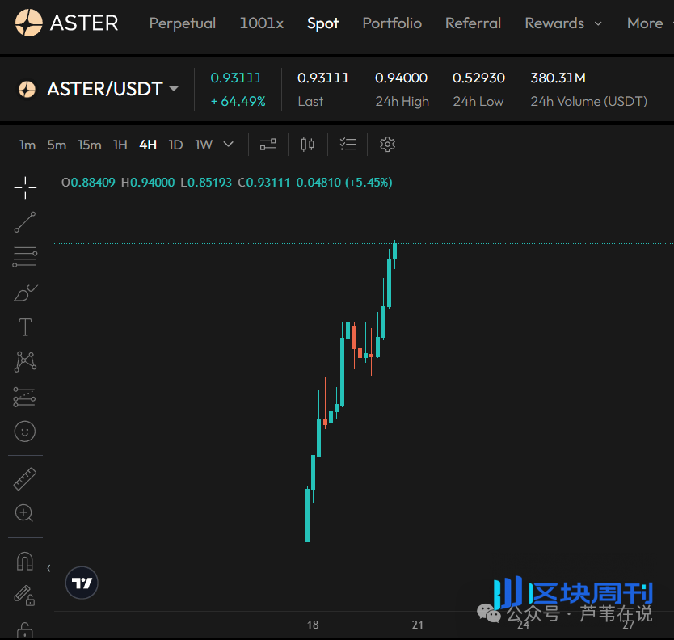This screenshot has width=674, height=640.
Task: Switch to the 15m timeframe
Action: 90,145
